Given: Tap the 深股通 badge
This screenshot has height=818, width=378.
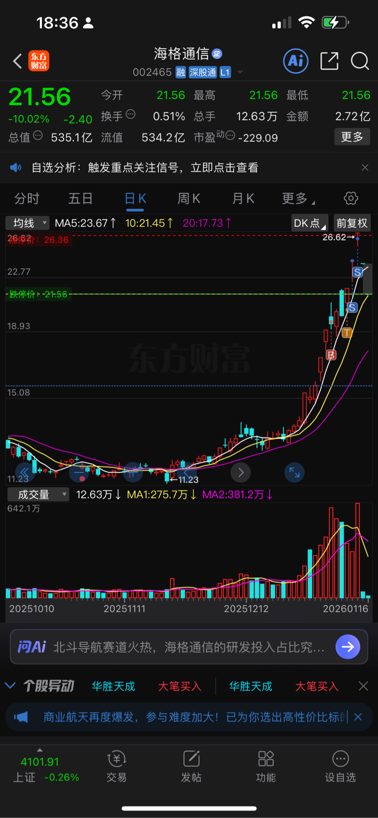Looking at the screenshot, I should [x=203, y=72].
